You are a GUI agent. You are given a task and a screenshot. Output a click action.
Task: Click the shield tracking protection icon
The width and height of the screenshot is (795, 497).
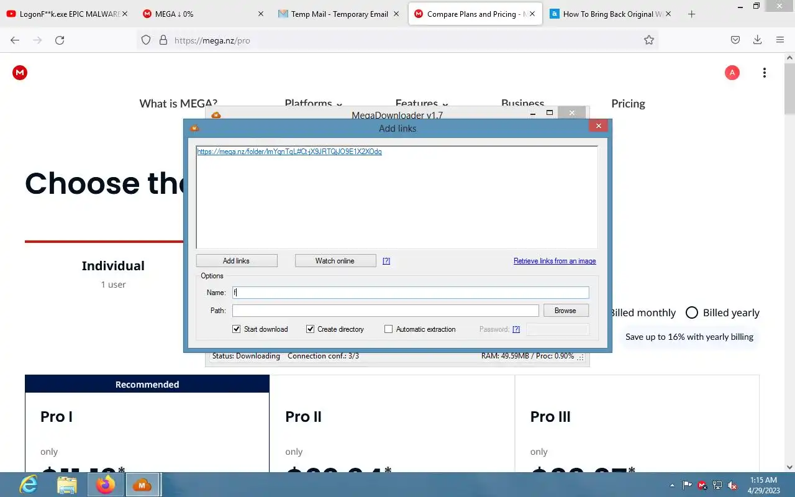click(x=146, y=40)
